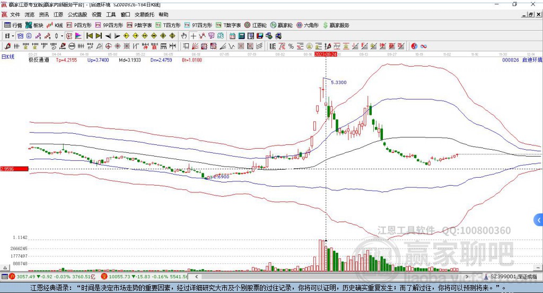Open the 板块 sector view
This screenshot has height=293, width=543.
34,25
